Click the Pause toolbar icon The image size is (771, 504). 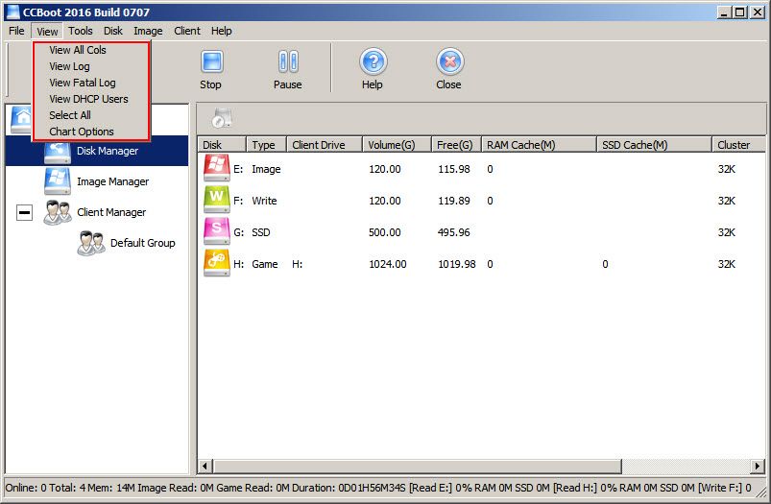288,62
